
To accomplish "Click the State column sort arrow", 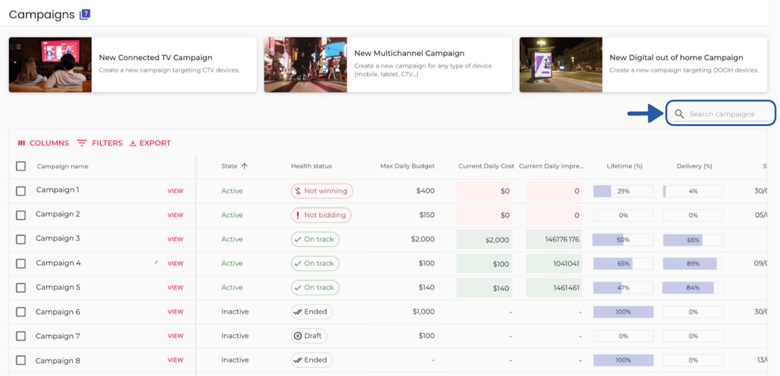I will (244, 166).
